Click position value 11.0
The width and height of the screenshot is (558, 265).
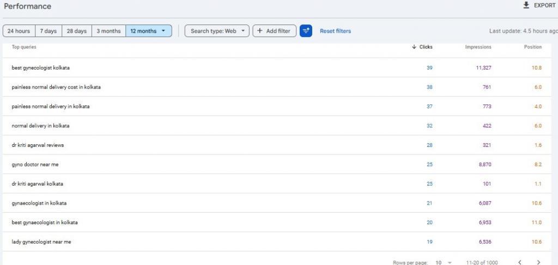click(537, 223)
